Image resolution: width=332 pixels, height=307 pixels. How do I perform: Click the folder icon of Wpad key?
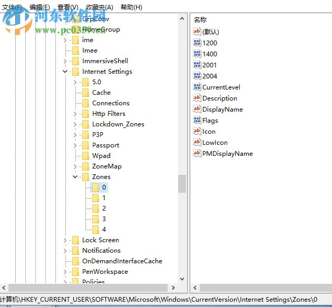pos(85,156)
